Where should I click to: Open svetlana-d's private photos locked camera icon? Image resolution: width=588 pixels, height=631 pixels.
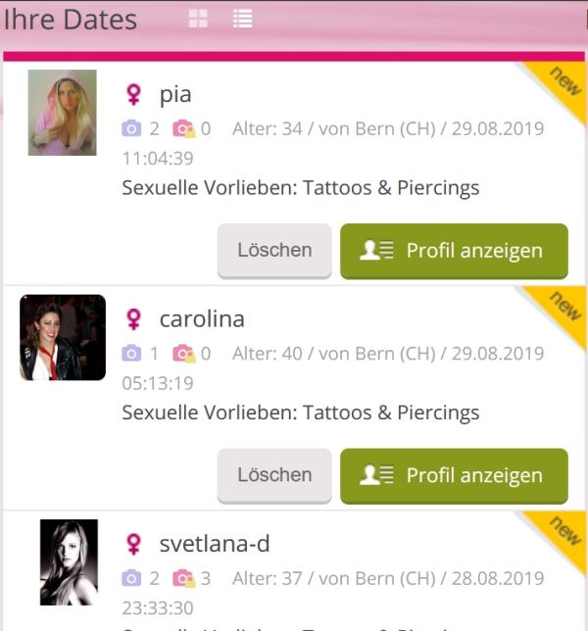(184, 579)
